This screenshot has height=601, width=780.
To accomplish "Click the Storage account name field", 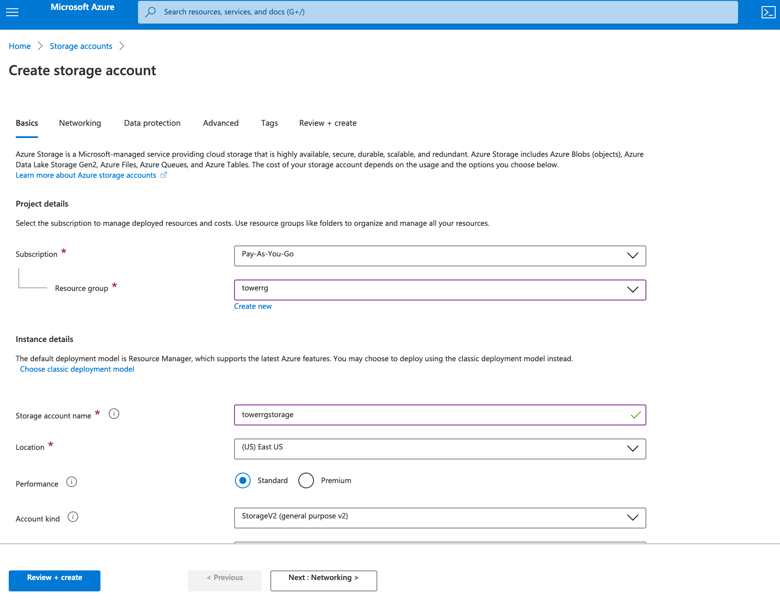I will point(432,415).
